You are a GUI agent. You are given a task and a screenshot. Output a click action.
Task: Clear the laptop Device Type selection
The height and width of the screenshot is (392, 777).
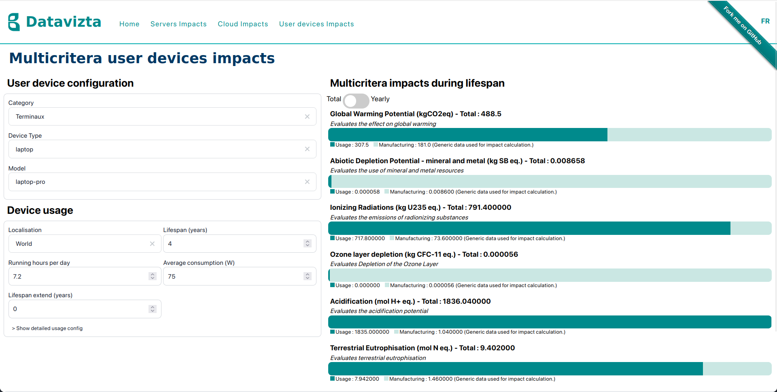[307, 149]
